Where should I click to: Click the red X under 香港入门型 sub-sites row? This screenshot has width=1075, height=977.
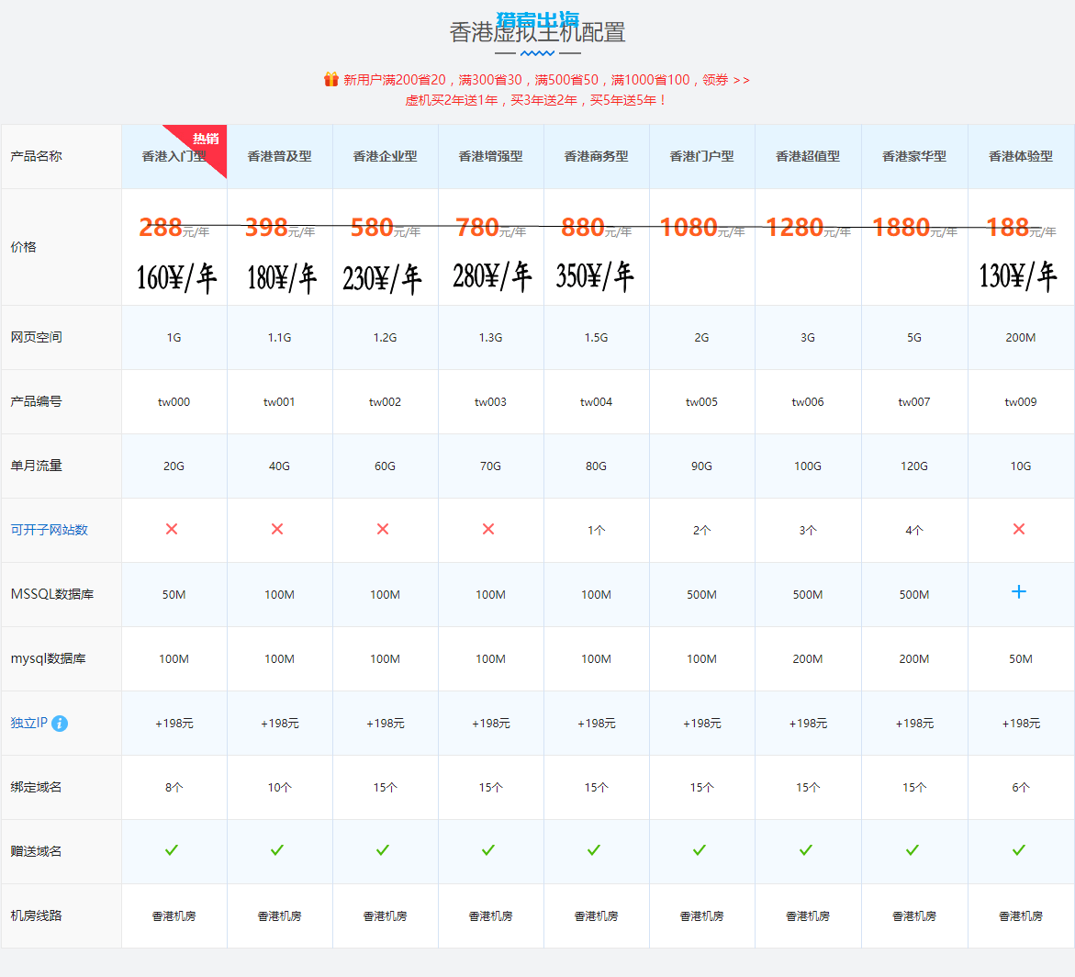coord(172,529)
